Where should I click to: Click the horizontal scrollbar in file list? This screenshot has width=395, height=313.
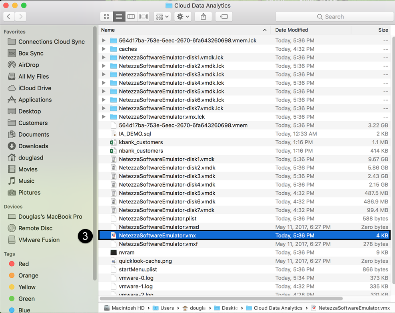coord(221,299)
